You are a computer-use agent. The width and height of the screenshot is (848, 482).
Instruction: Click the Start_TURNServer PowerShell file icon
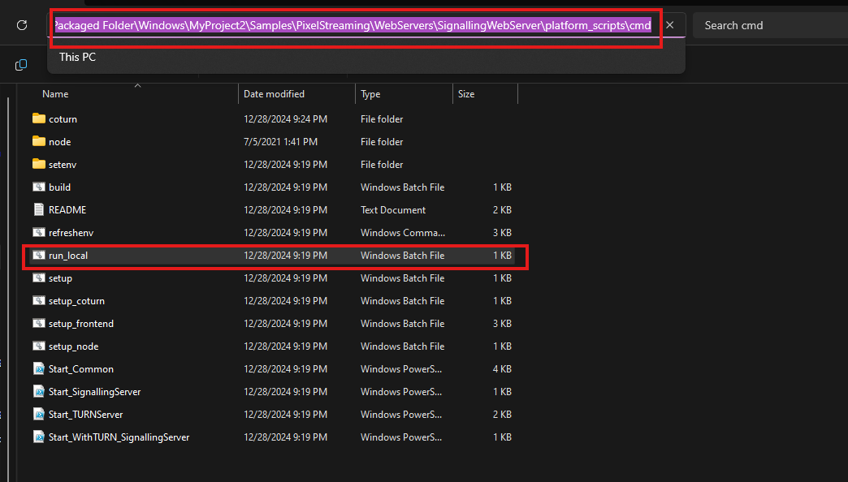(39, 415)
